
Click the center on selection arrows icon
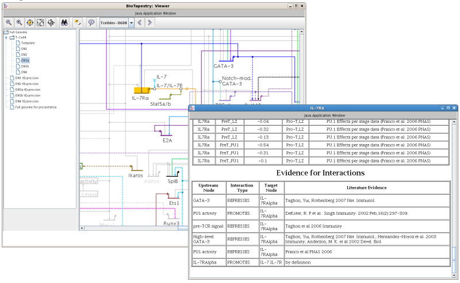tap(51, 22)
